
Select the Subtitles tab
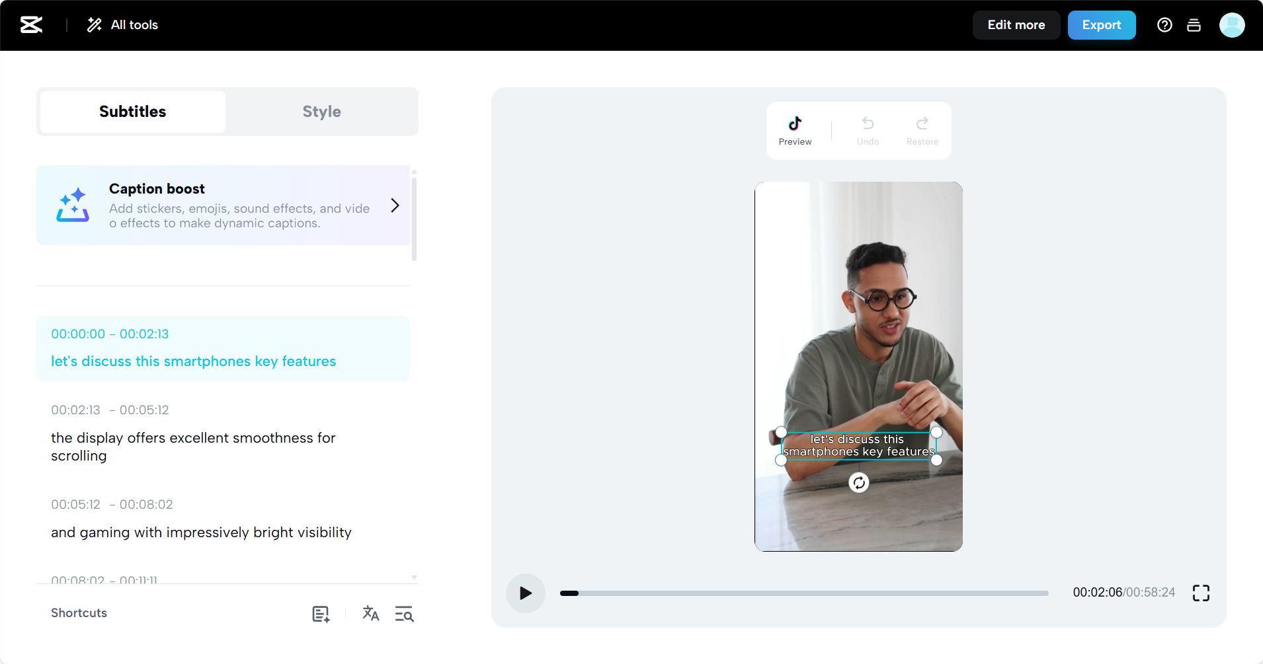pyautogui.click(x=132, y=111)
